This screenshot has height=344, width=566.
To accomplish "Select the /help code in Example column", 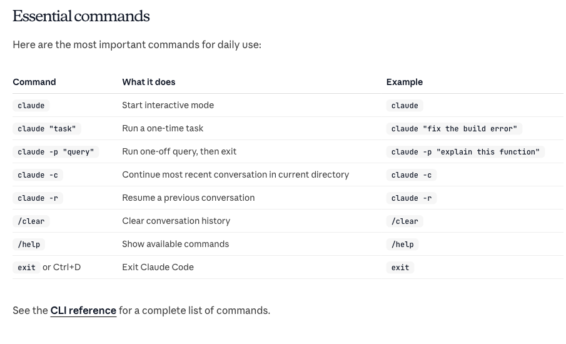I will pyautogui.click(x=403, y=244).
